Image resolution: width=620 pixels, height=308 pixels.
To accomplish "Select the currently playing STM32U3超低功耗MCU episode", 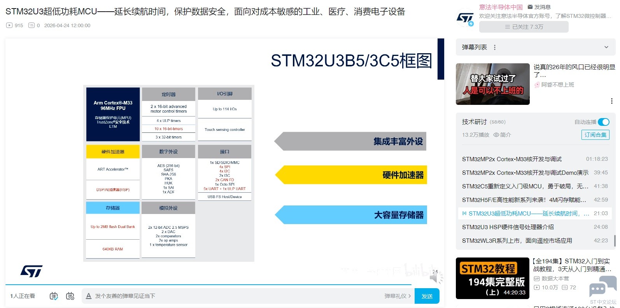I will 535,213.
